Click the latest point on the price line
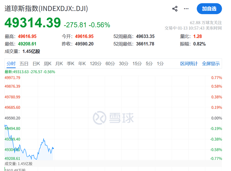This screenshot has height=171, width=231. click(x=53, y=148)
